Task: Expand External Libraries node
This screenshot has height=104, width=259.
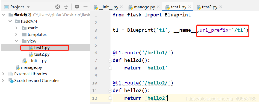Action: click(x=3, y=74)
